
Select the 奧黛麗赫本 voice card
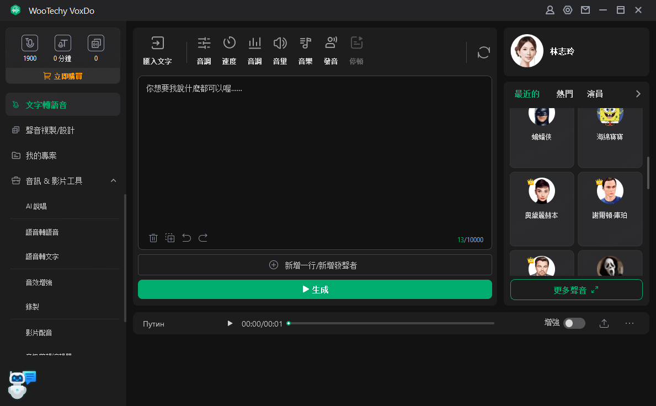click(542, 209)
